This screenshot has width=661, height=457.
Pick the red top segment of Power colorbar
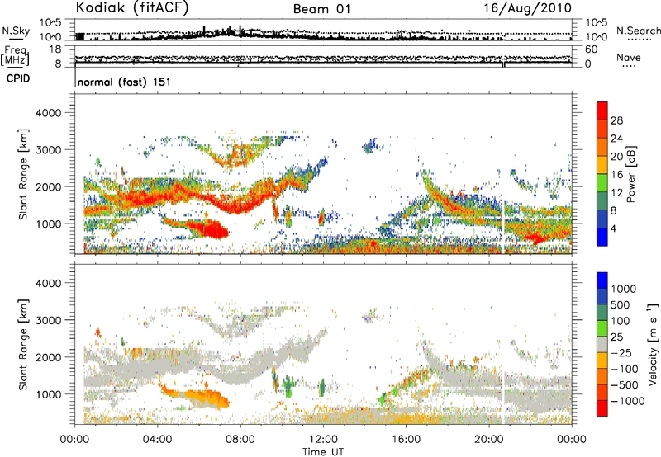coord(602,111)
